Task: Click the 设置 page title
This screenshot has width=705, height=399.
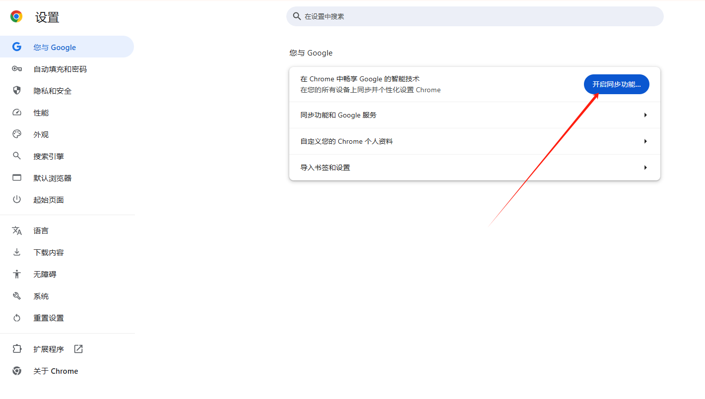Action: pyautogui.click(x=47, y=17)
